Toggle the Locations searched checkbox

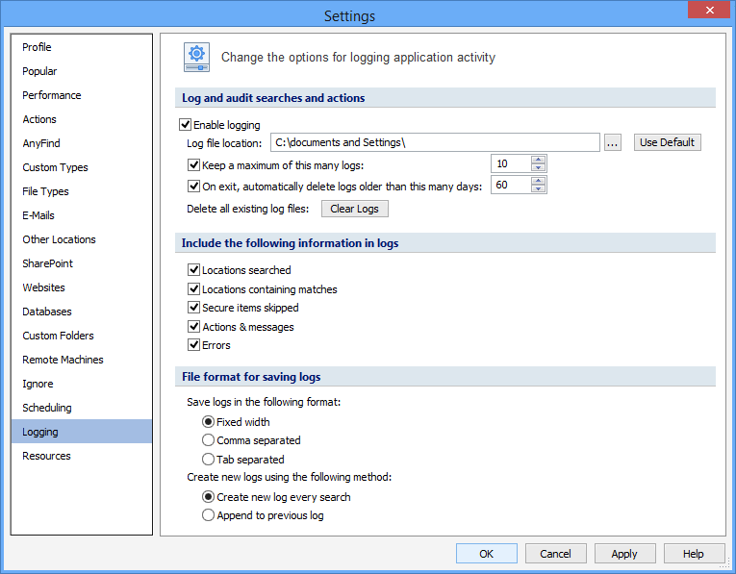pyautogui.click(x=194, y=270)
